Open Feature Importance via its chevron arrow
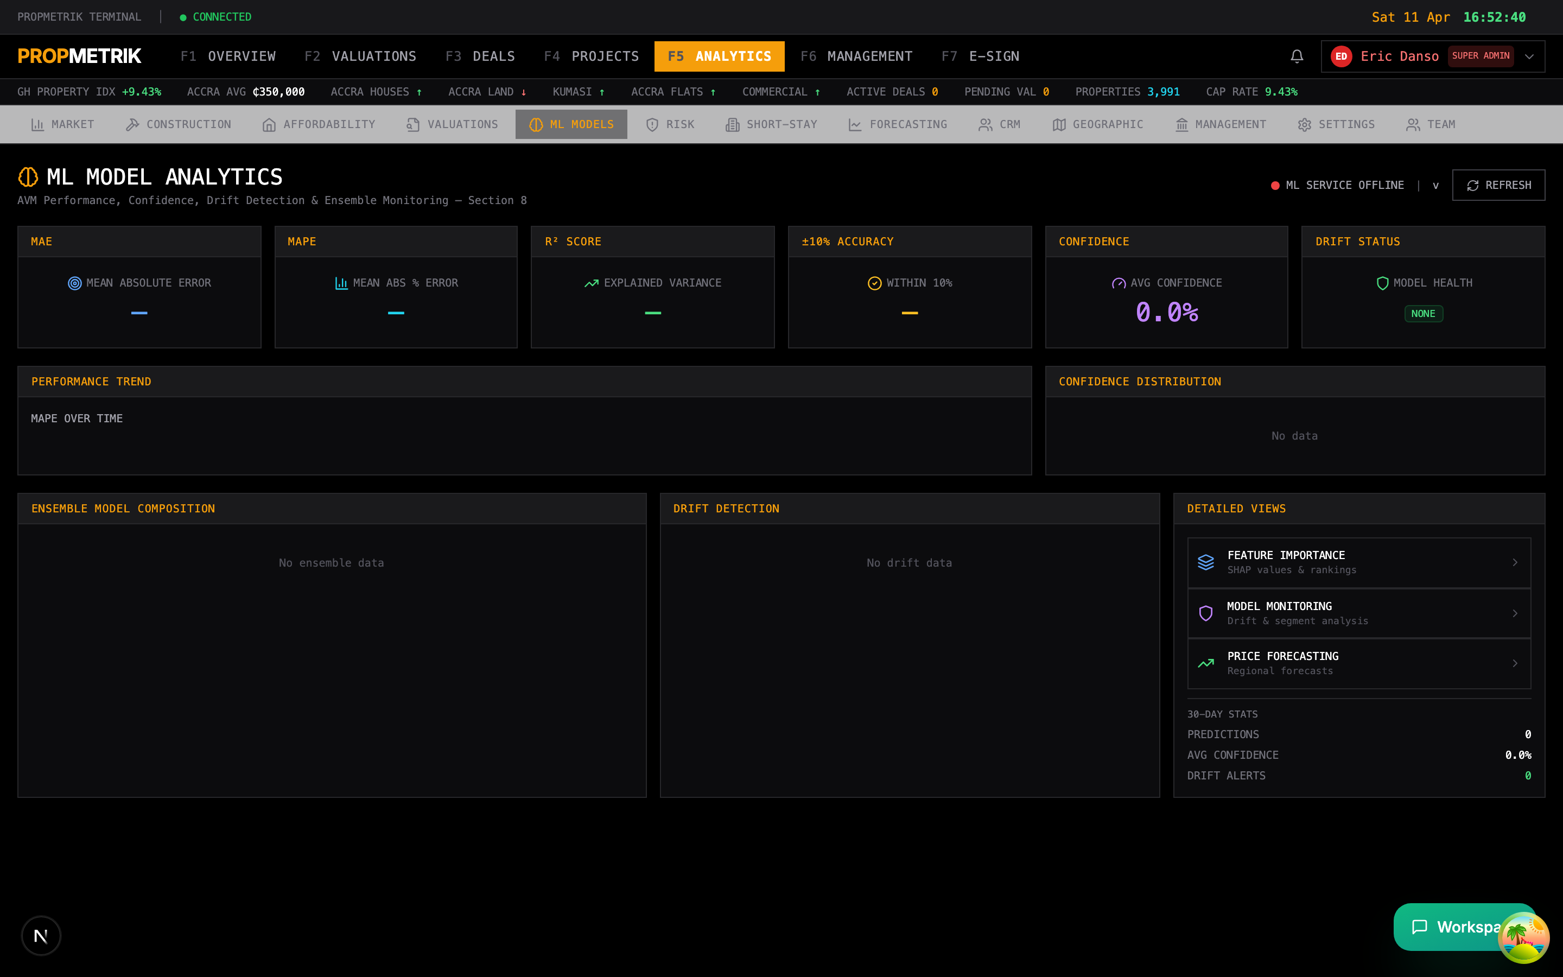The height and width of the screenshot is (977, 1563). (1515, 562)
